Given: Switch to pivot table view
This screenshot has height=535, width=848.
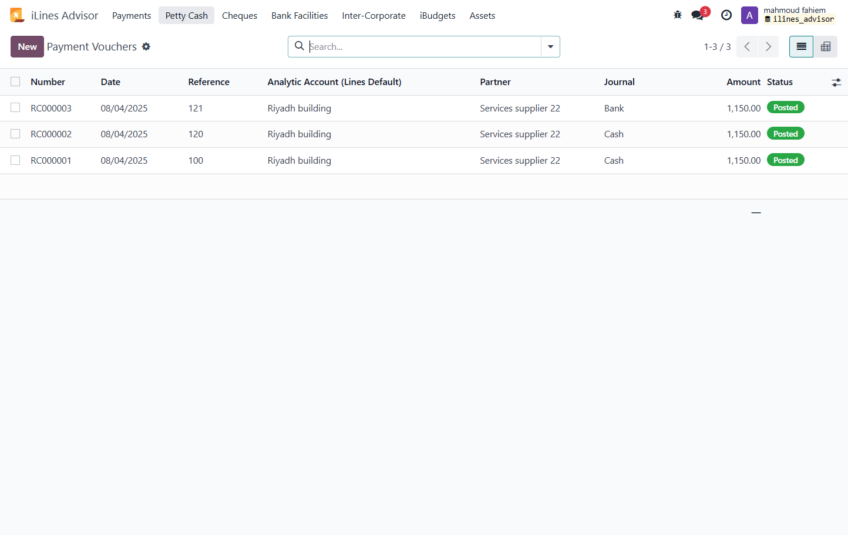Looking at the screenshot, I should point(826,47).
